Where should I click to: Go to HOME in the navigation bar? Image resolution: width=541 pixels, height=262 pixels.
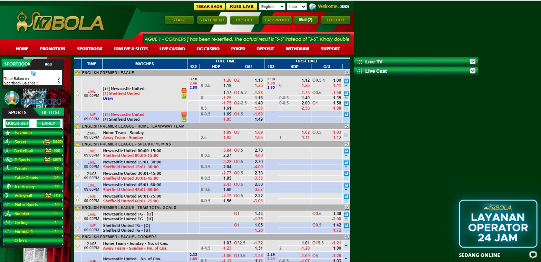[22, 49]
